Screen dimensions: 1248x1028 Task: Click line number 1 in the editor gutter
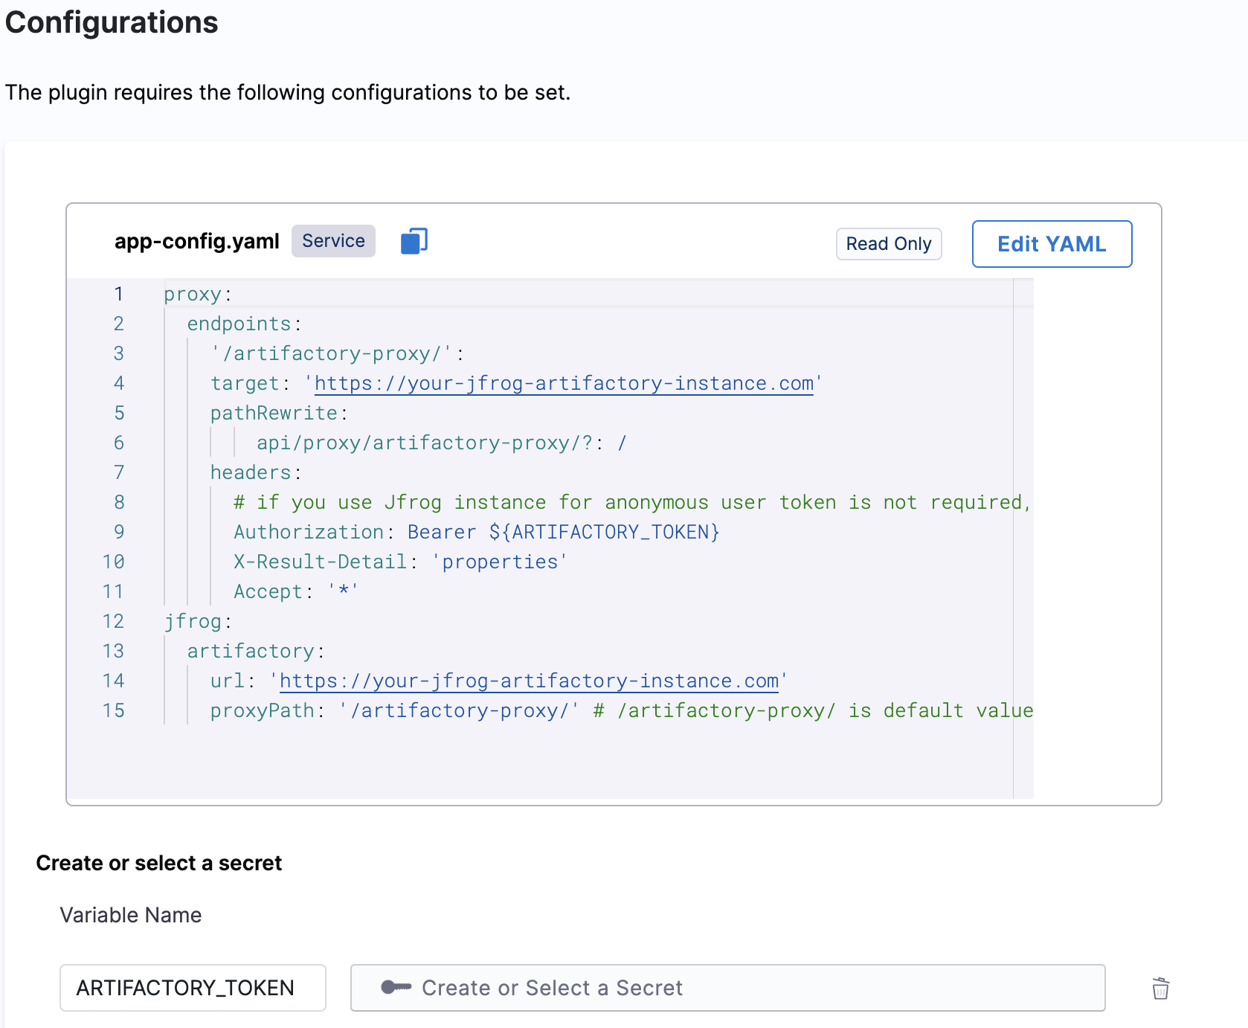(x=118, y=294)
